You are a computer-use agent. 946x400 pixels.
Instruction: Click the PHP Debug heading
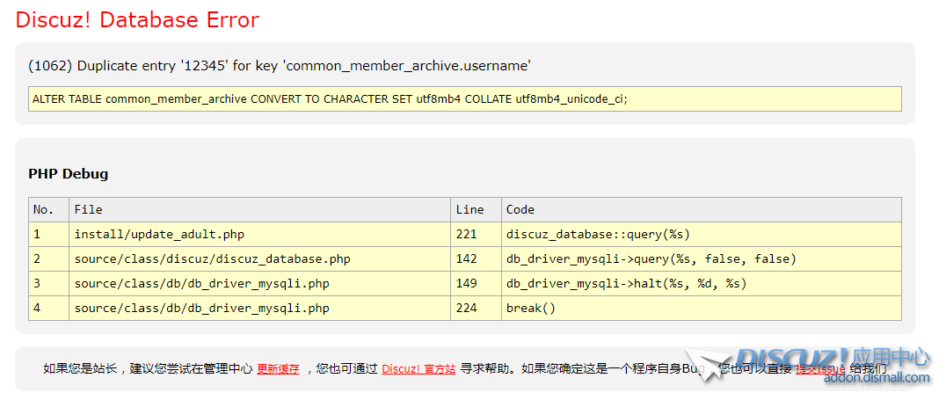(x=69, y=174)
